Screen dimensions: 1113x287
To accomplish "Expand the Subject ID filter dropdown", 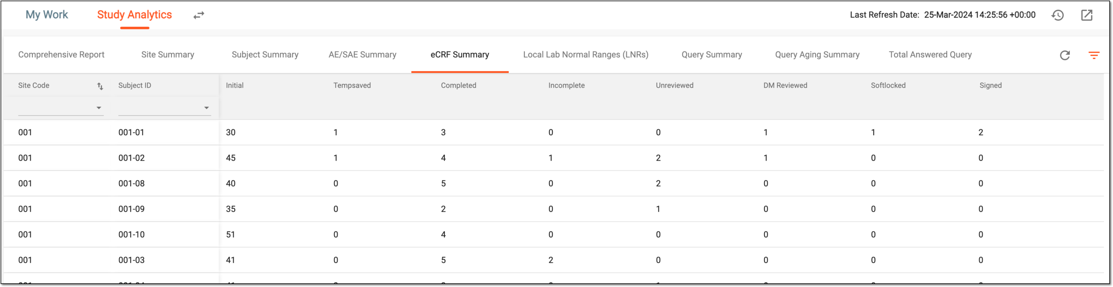I will [207, 108].
